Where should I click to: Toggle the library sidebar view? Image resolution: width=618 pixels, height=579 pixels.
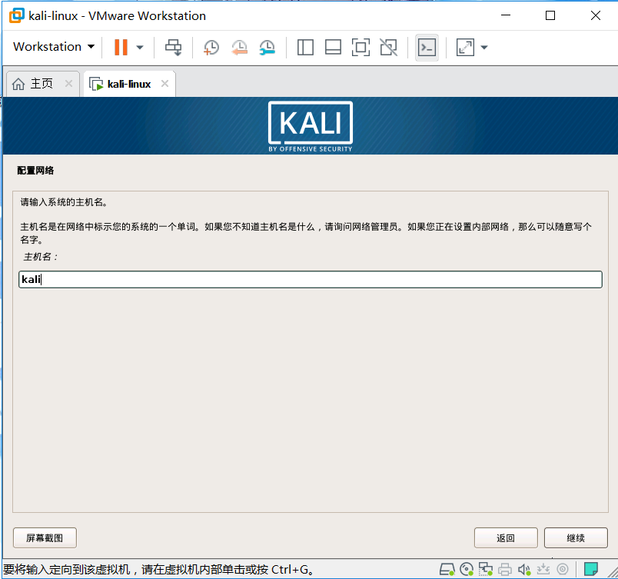click(x=305, y=48)
